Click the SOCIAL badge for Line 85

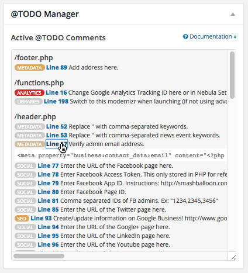point(25,210)
